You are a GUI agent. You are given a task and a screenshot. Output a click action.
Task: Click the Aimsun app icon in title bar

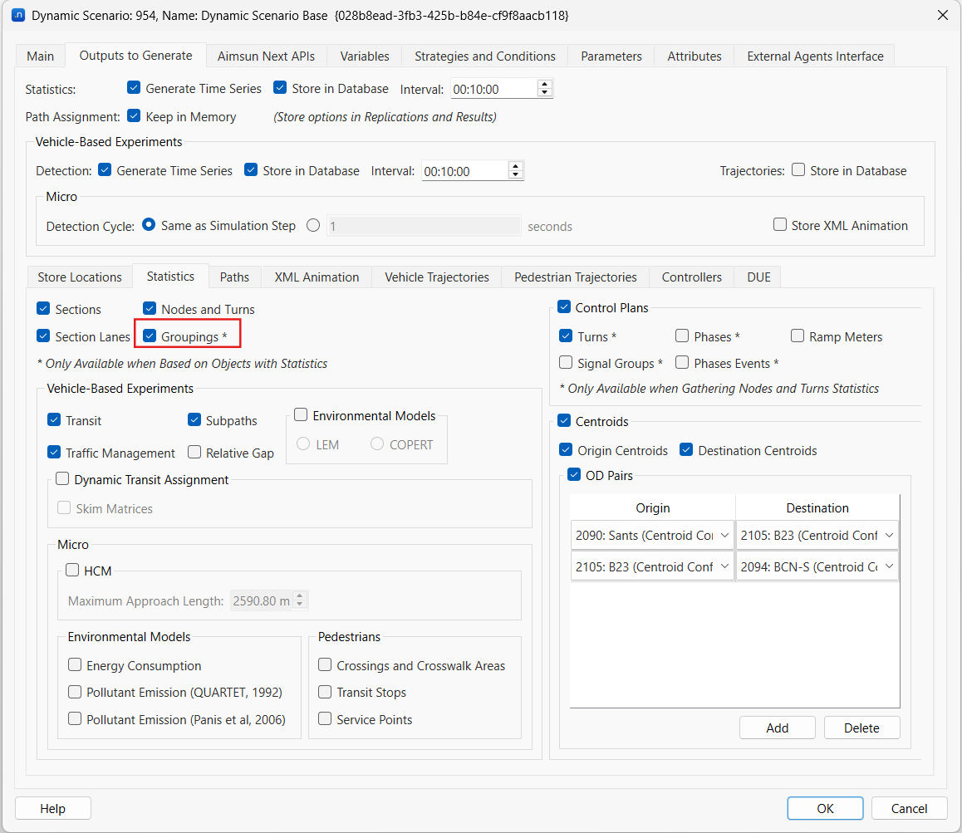coord(17,16)
